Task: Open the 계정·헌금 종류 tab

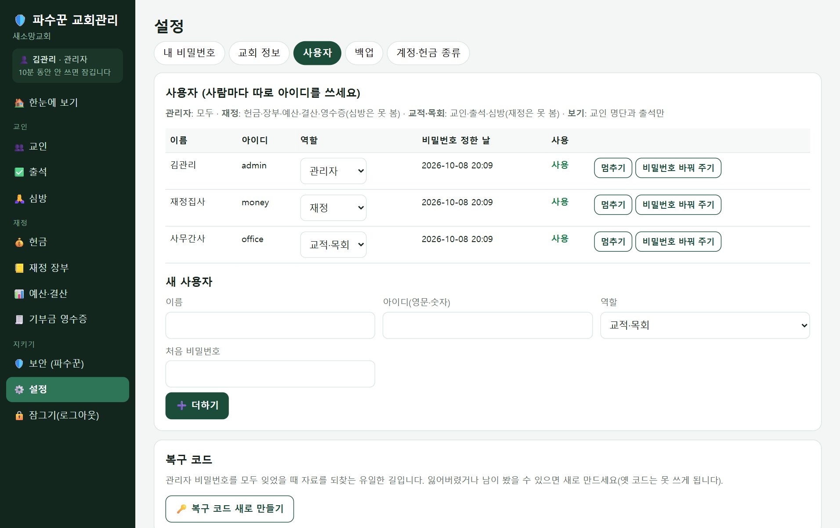Action: pos(428,53)
